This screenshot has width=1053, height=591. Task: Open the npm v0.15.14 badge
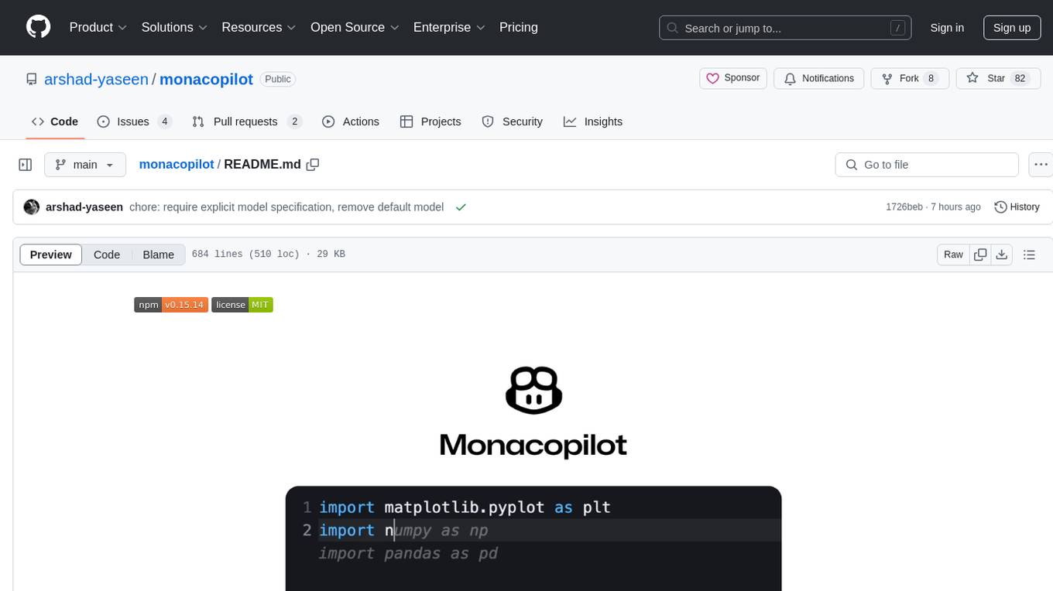click(171, 305)
